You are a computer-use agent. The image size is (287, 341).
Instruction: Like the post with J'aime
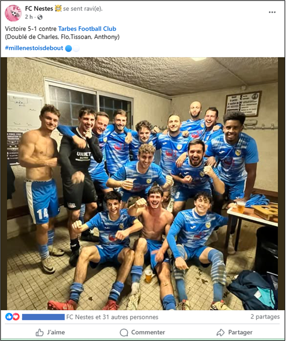pyautogui.click(x=50, y=332)
